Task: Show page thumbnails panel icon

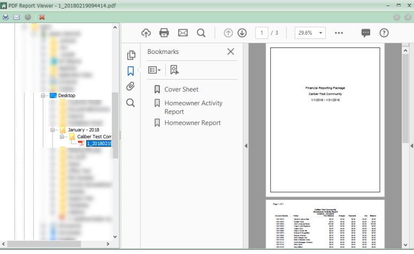Action: [131, 55]
